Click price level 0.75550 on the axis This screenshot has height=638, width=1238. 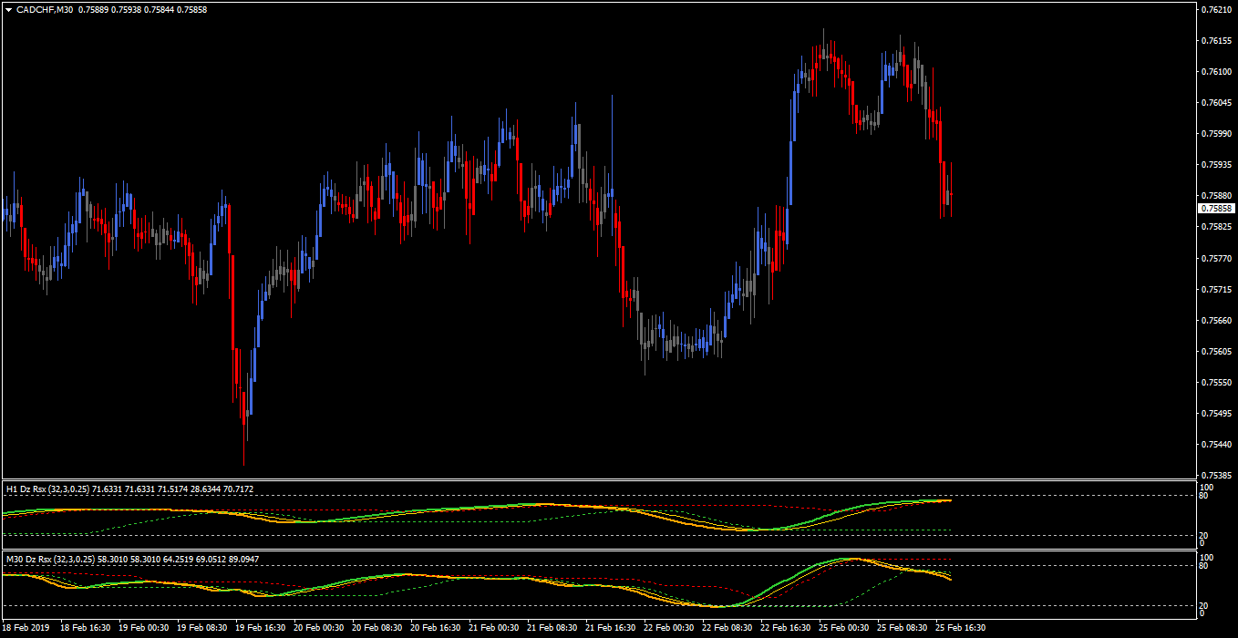1215,383
